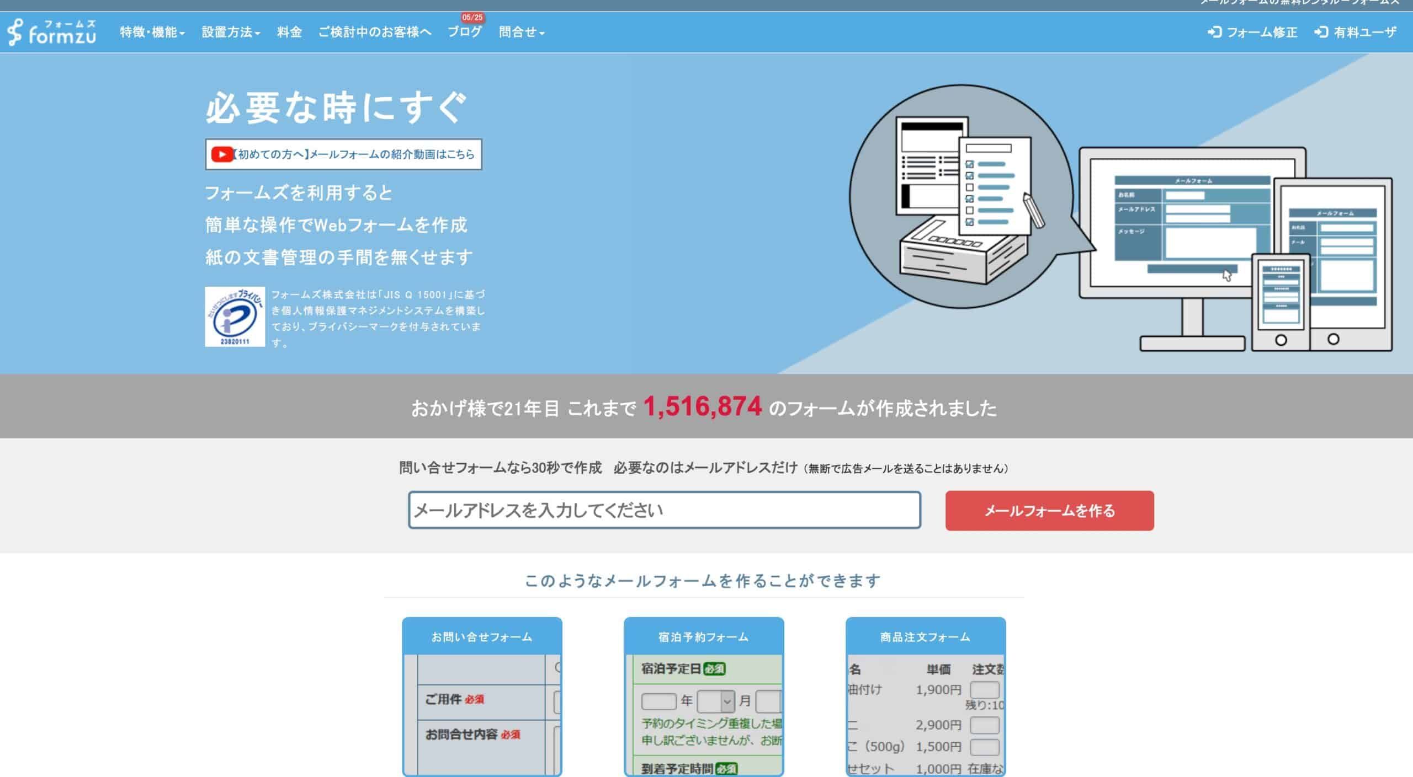
Task: Expand the 問合せ dropdown
Action: tap(521, 33)
